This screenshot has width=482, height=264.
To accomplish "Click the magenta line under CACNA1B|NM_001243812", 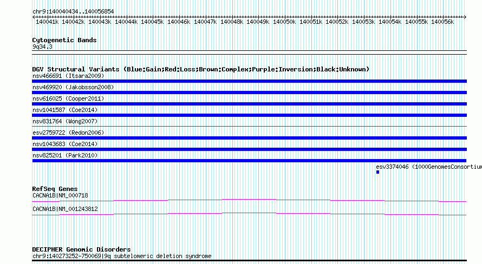I will 249,214.
